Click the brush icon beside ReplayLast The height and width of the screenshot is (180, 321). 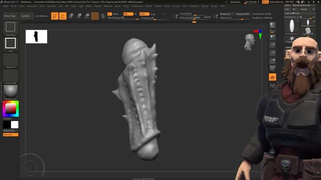tap(215, 16)
